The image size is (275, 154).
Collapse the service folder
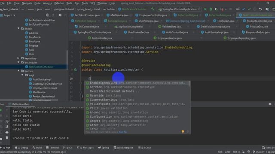18,71
